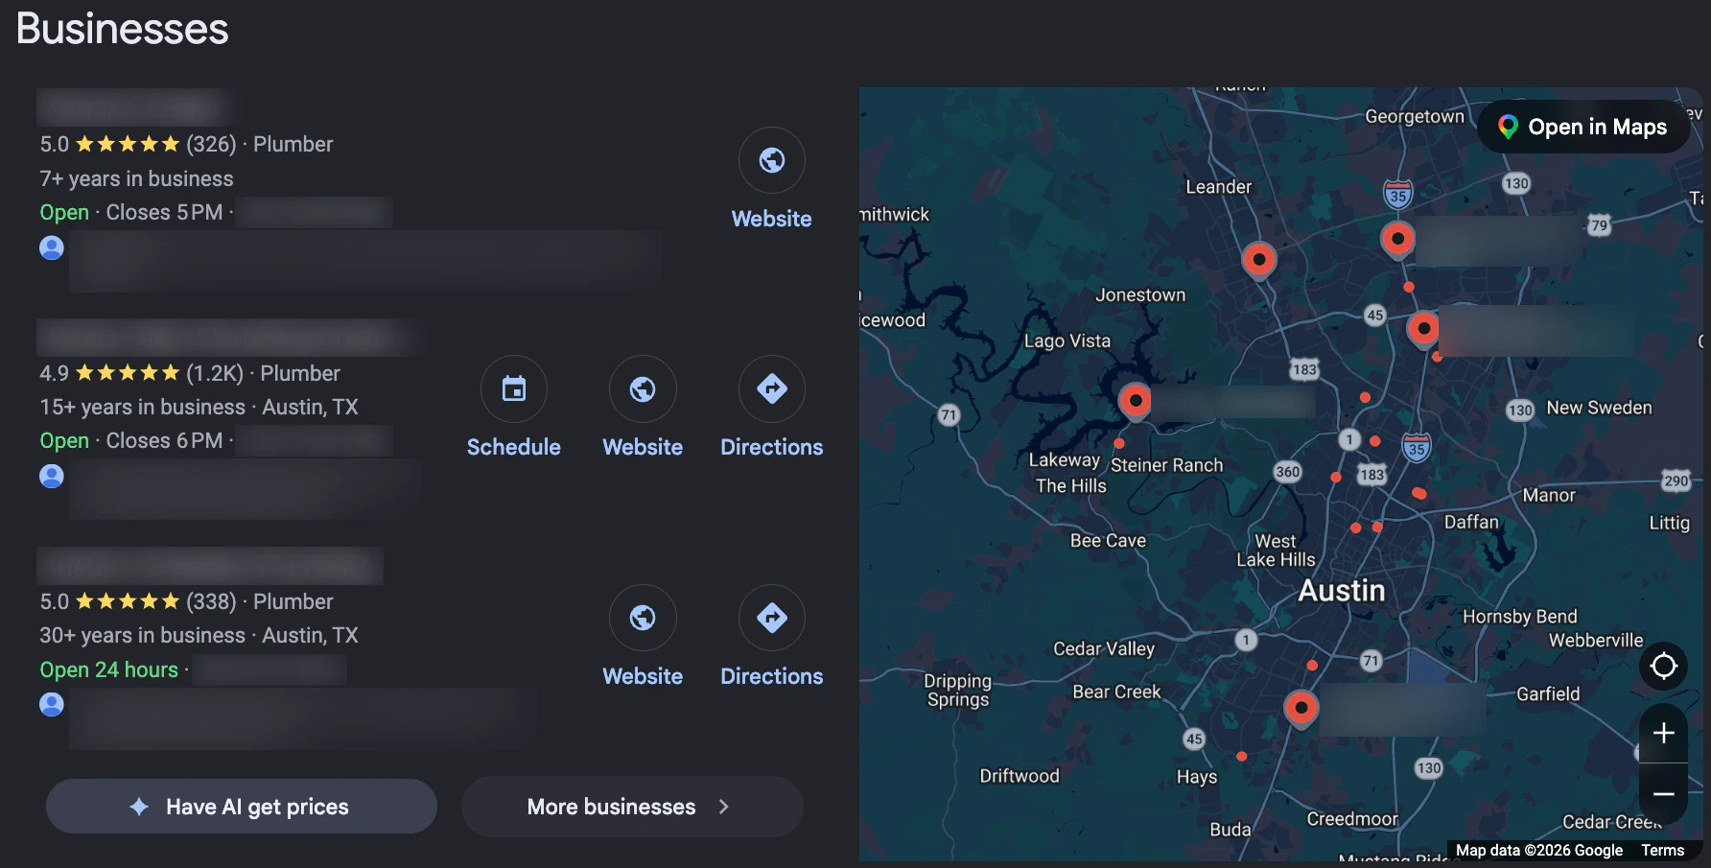The height and width of the screenshot is (868, 1711).
Task: Get directions to the 338-review plumber
Action: (x=772, y=618)
